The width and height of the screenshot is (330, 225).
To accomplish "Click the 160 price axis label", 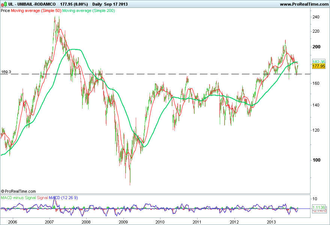I will point(316,83).
